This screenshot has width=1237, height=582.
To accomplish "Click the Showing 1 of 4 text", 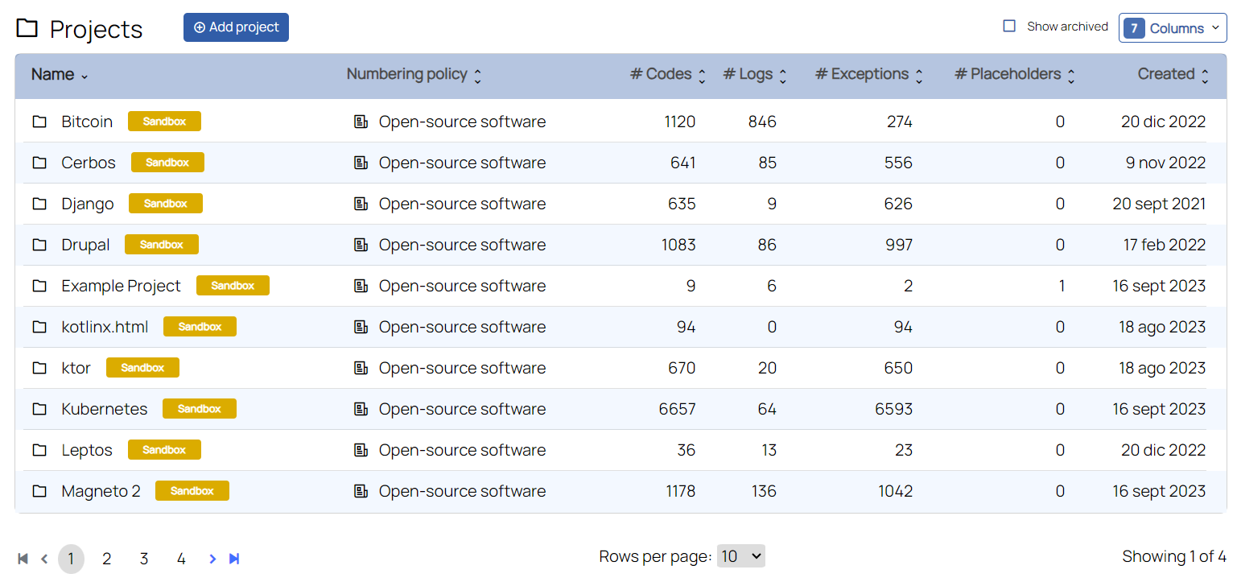I will pos(1174,556).
